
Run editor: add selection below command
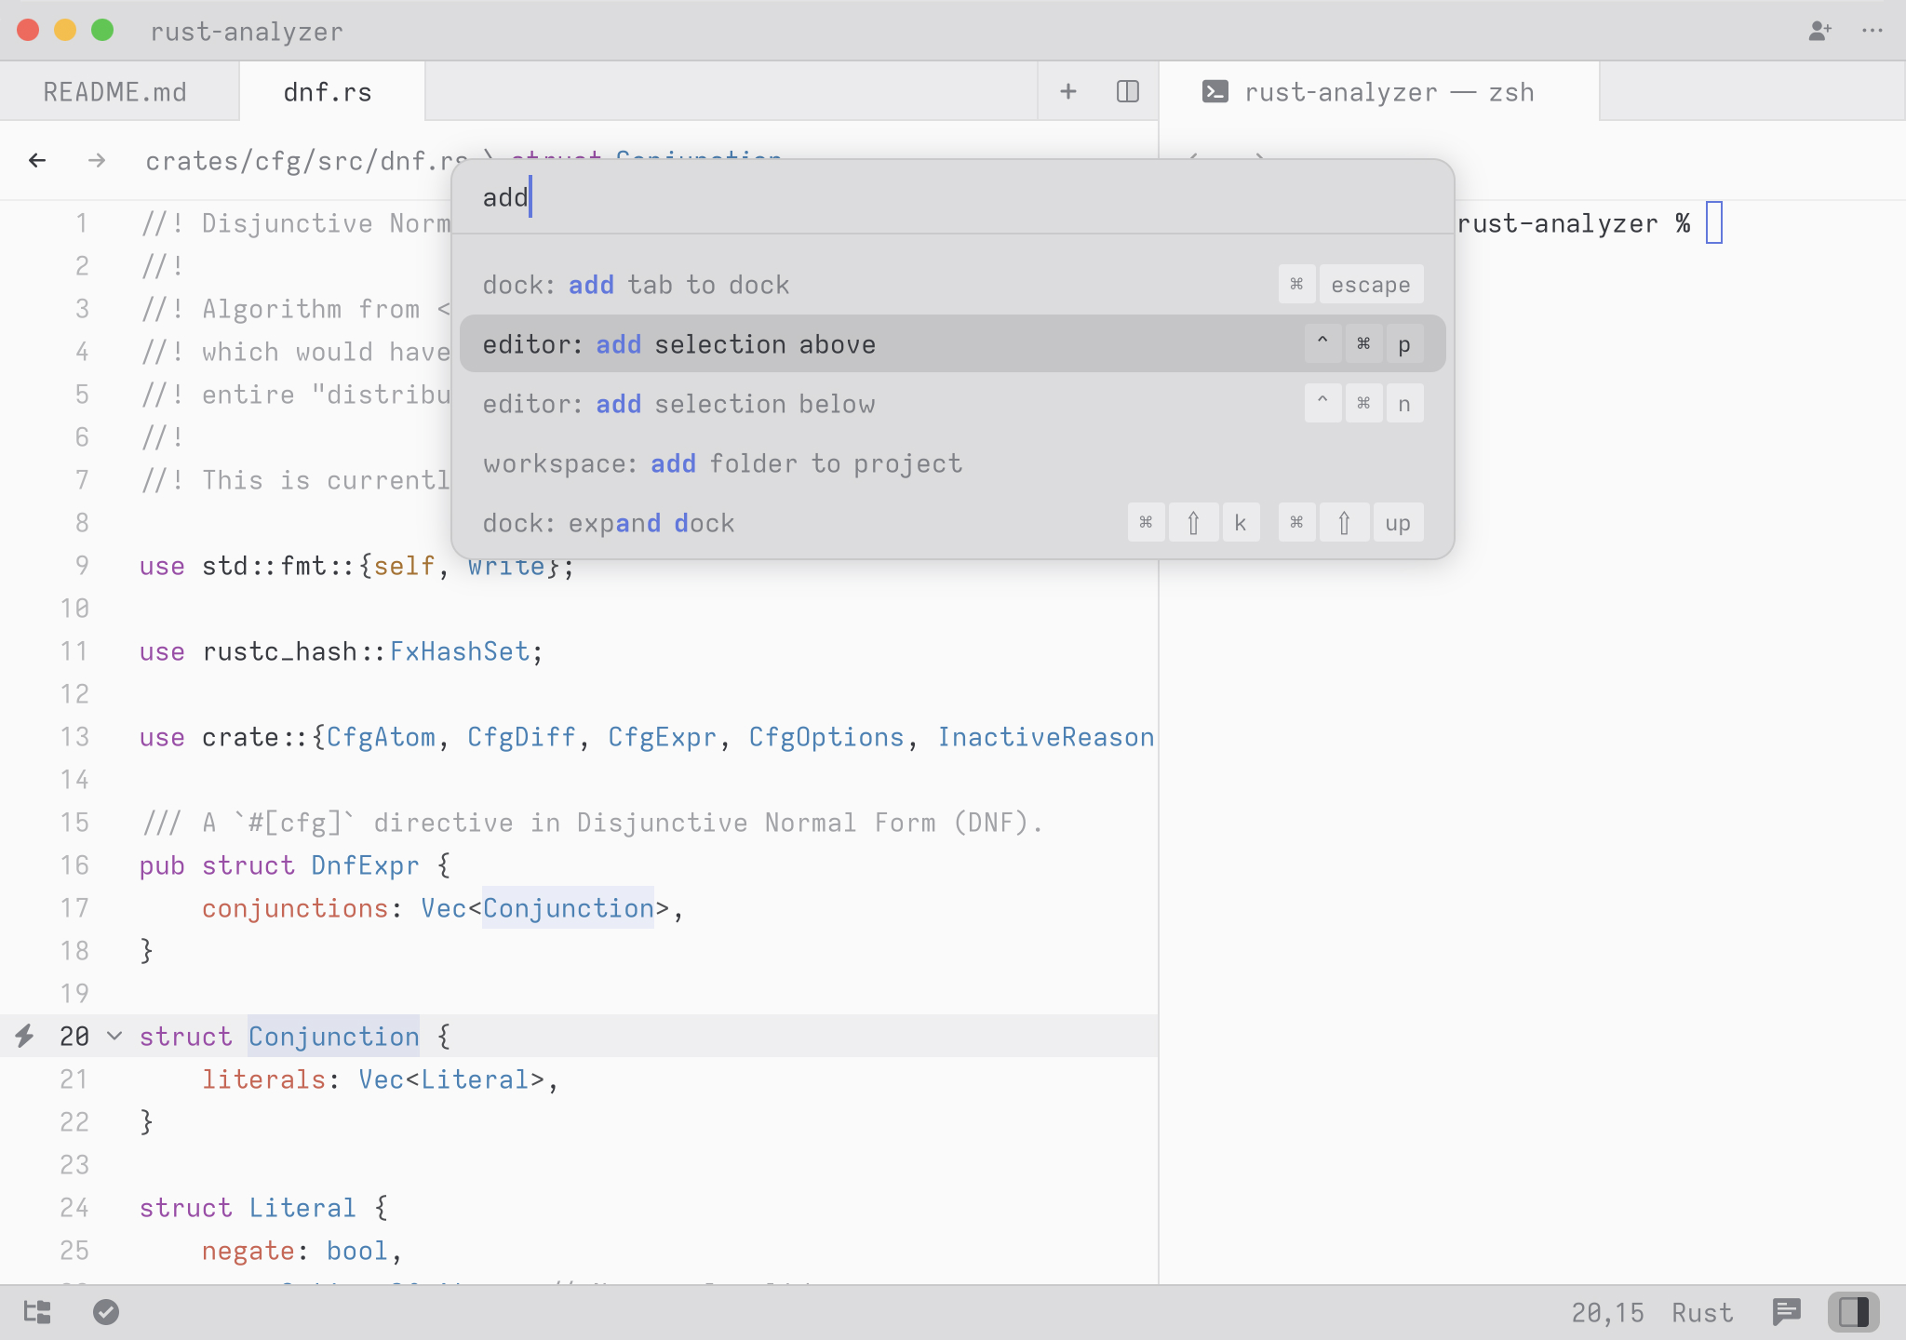678,404
